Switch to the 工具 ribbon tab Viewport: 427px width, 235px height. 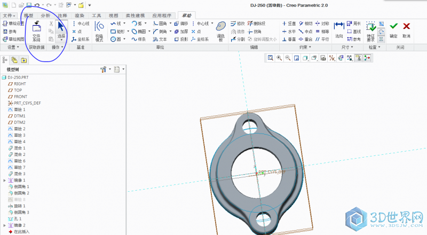pos(97,15)
